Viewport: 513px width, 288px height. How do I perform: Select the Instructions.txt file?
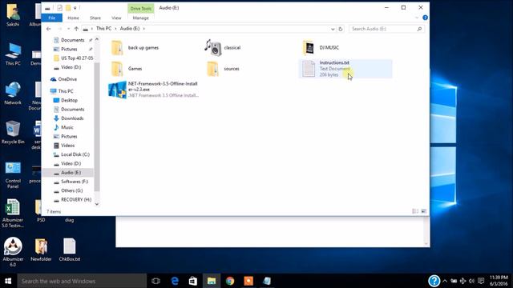tap(345, 69)
